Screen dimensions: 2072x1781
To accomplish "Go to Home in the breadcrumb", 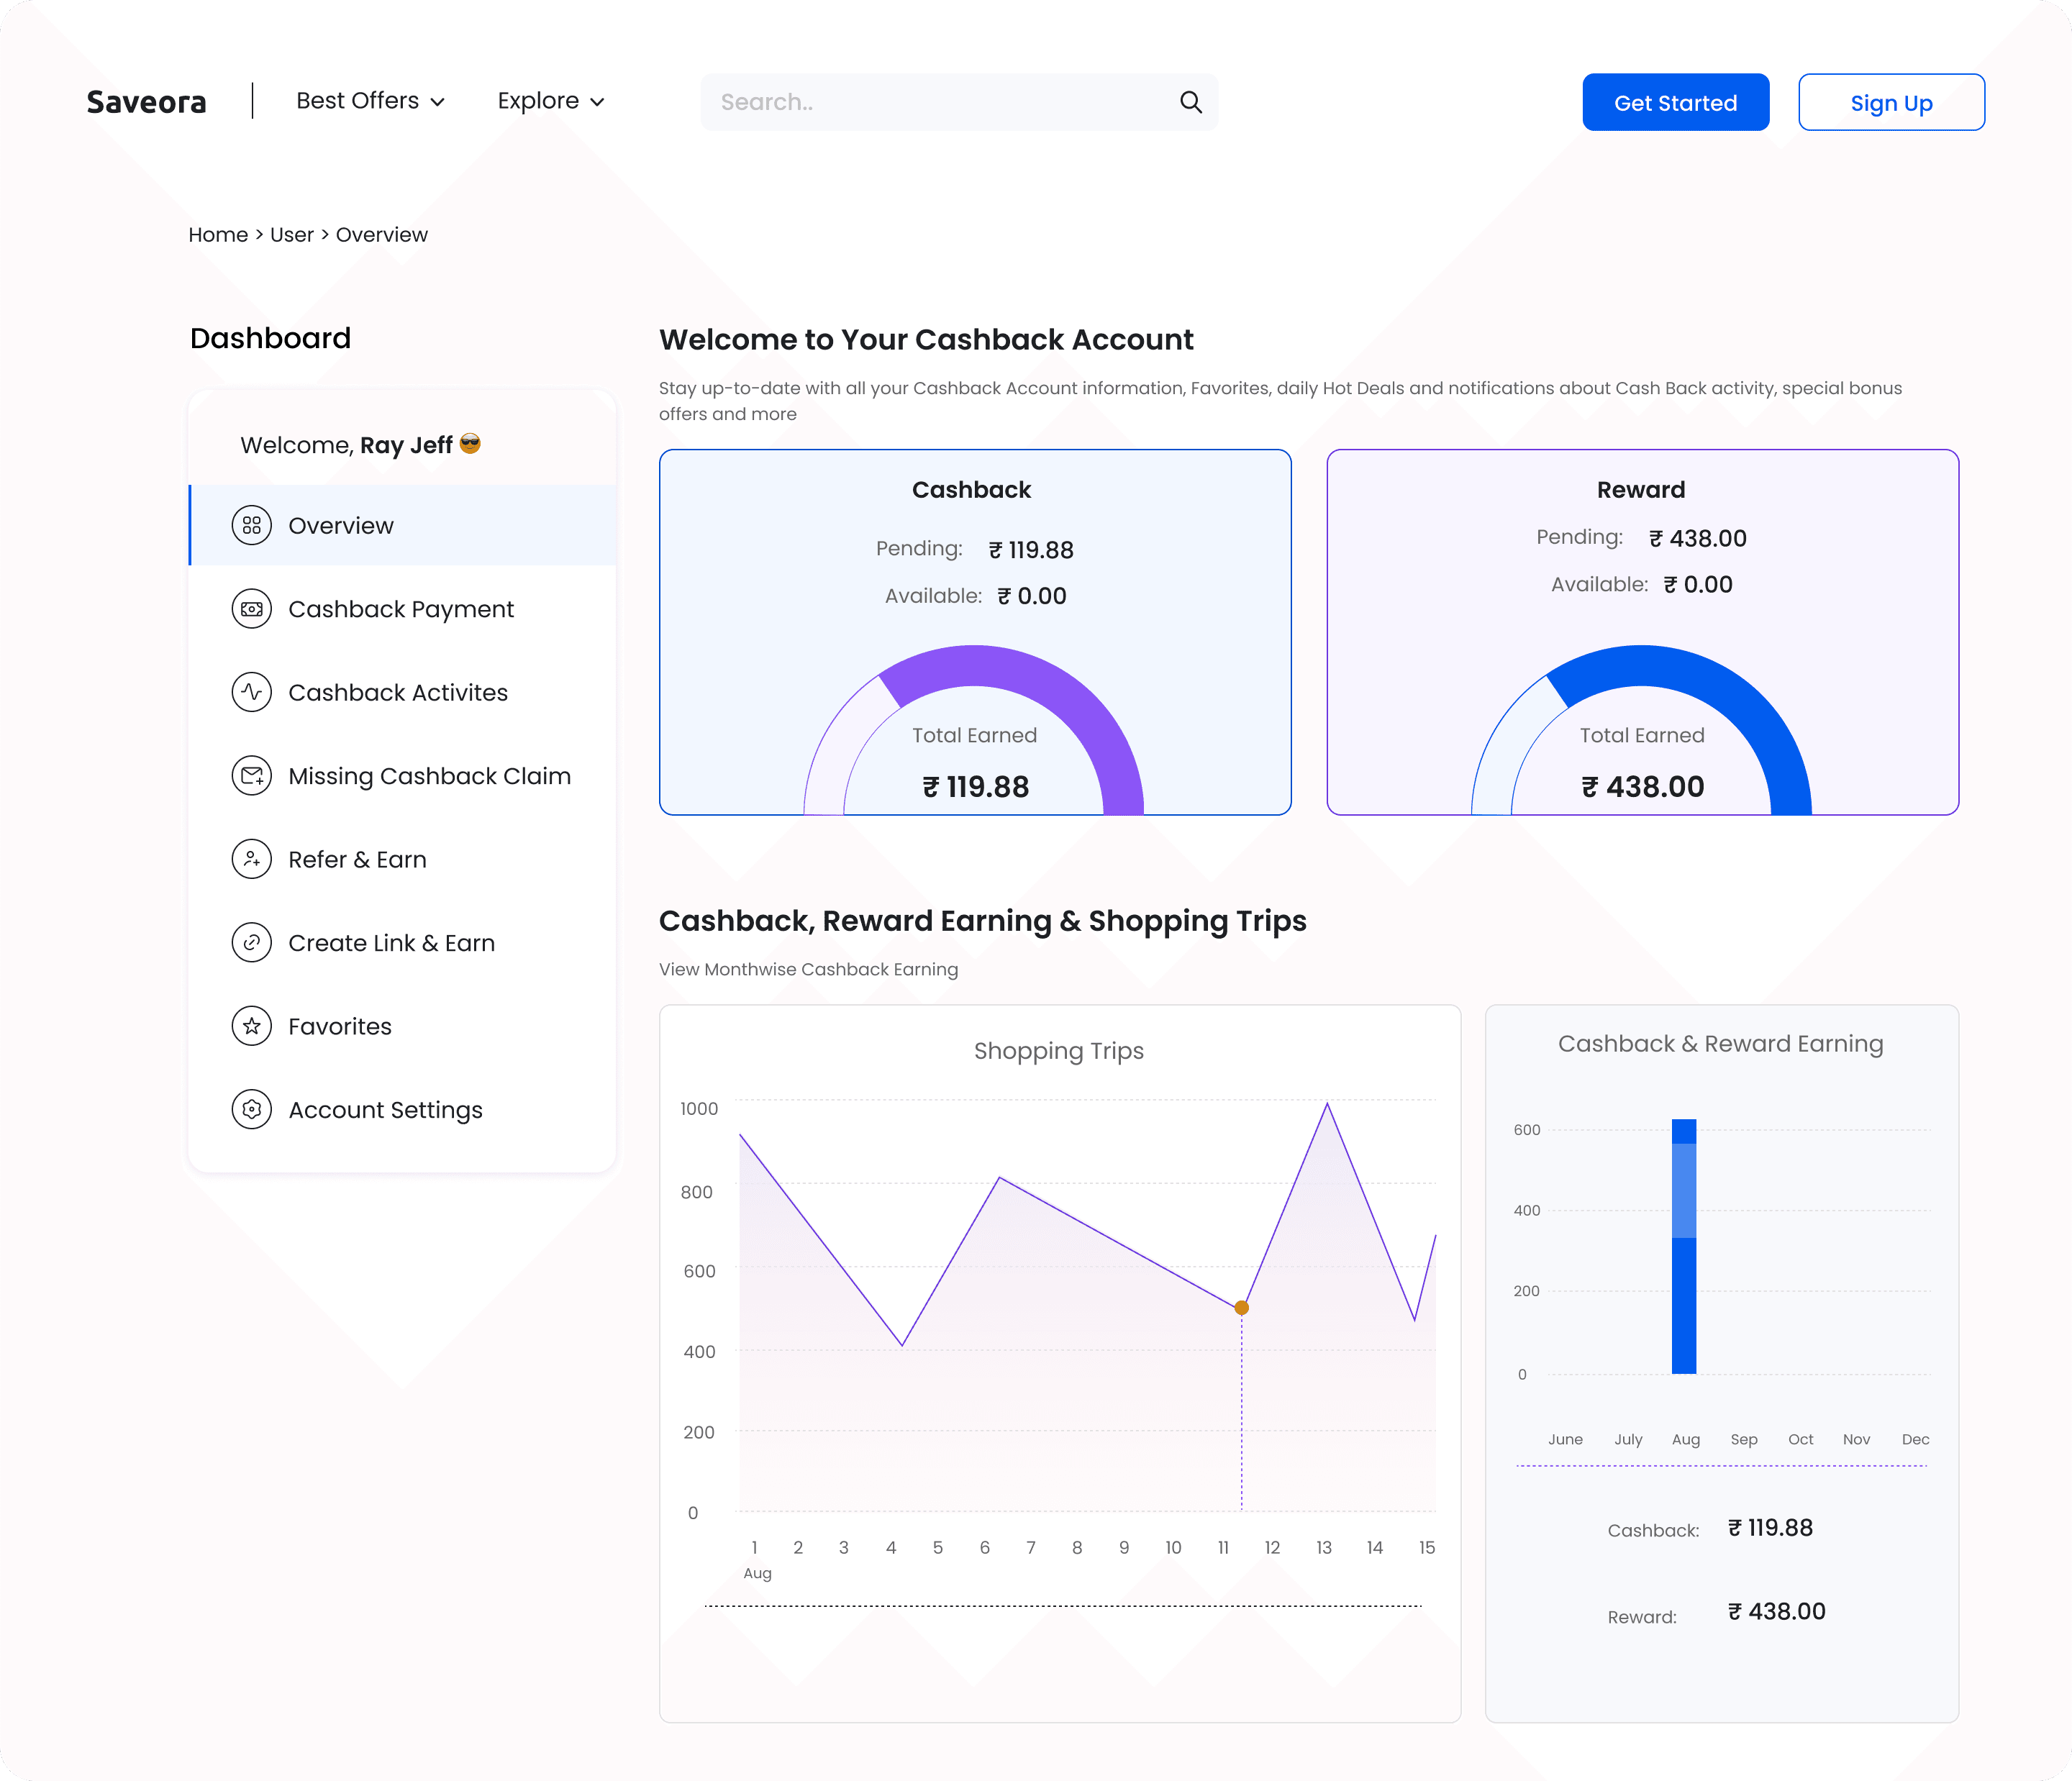I will [218, 235].
